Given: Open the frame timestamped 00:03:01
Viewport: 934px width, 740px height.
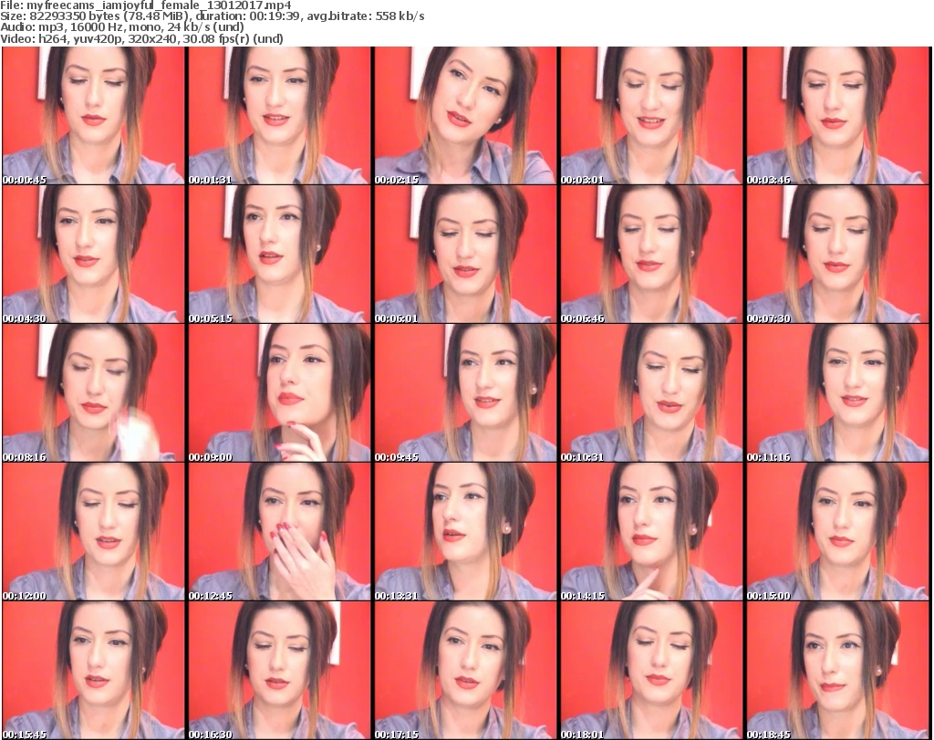Looking at the screenshot, I should coord(651,116).
